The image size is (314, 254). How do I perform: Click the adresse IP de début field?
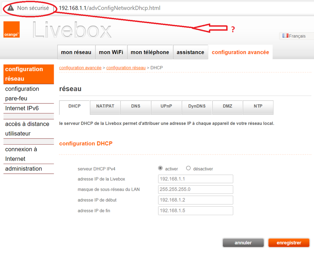point(196,200)
